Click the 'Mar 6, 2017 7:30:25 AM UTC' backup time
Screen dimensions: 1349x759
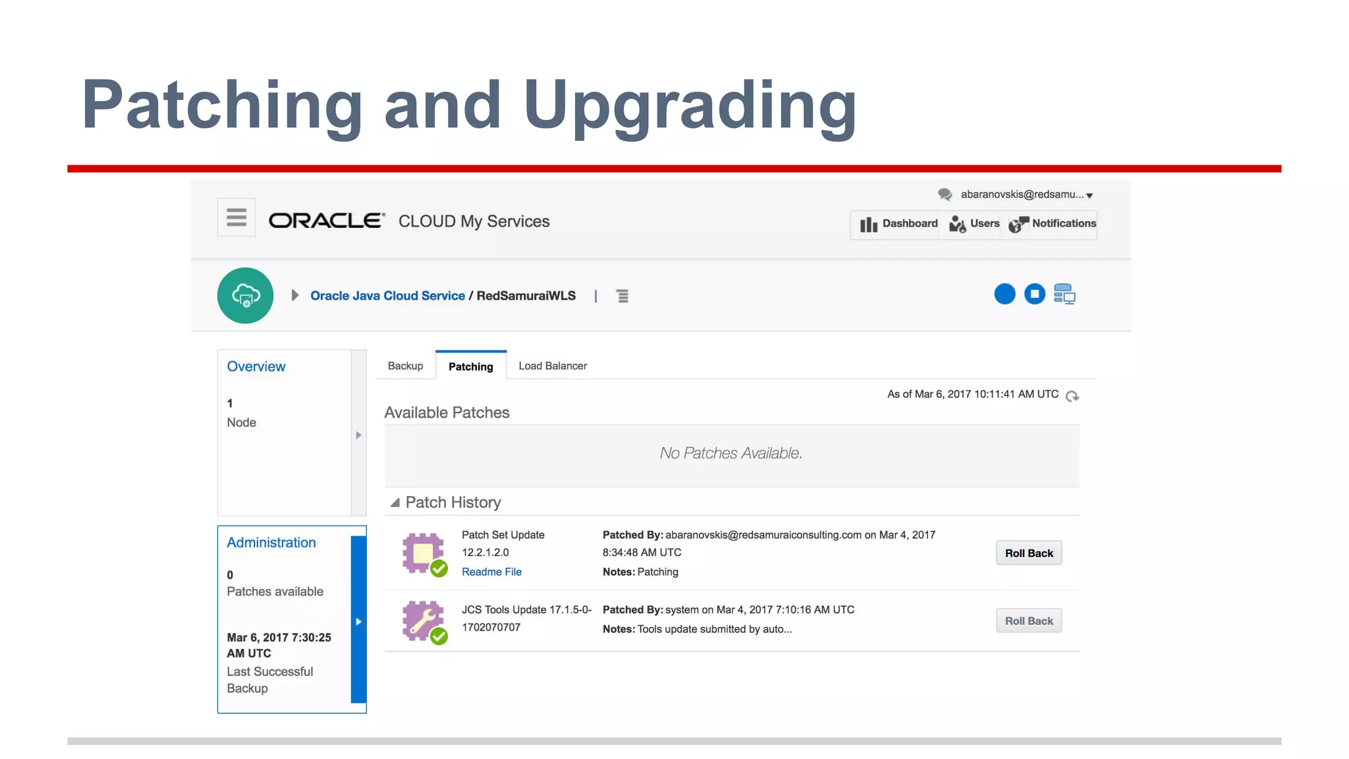click(279, 646)
